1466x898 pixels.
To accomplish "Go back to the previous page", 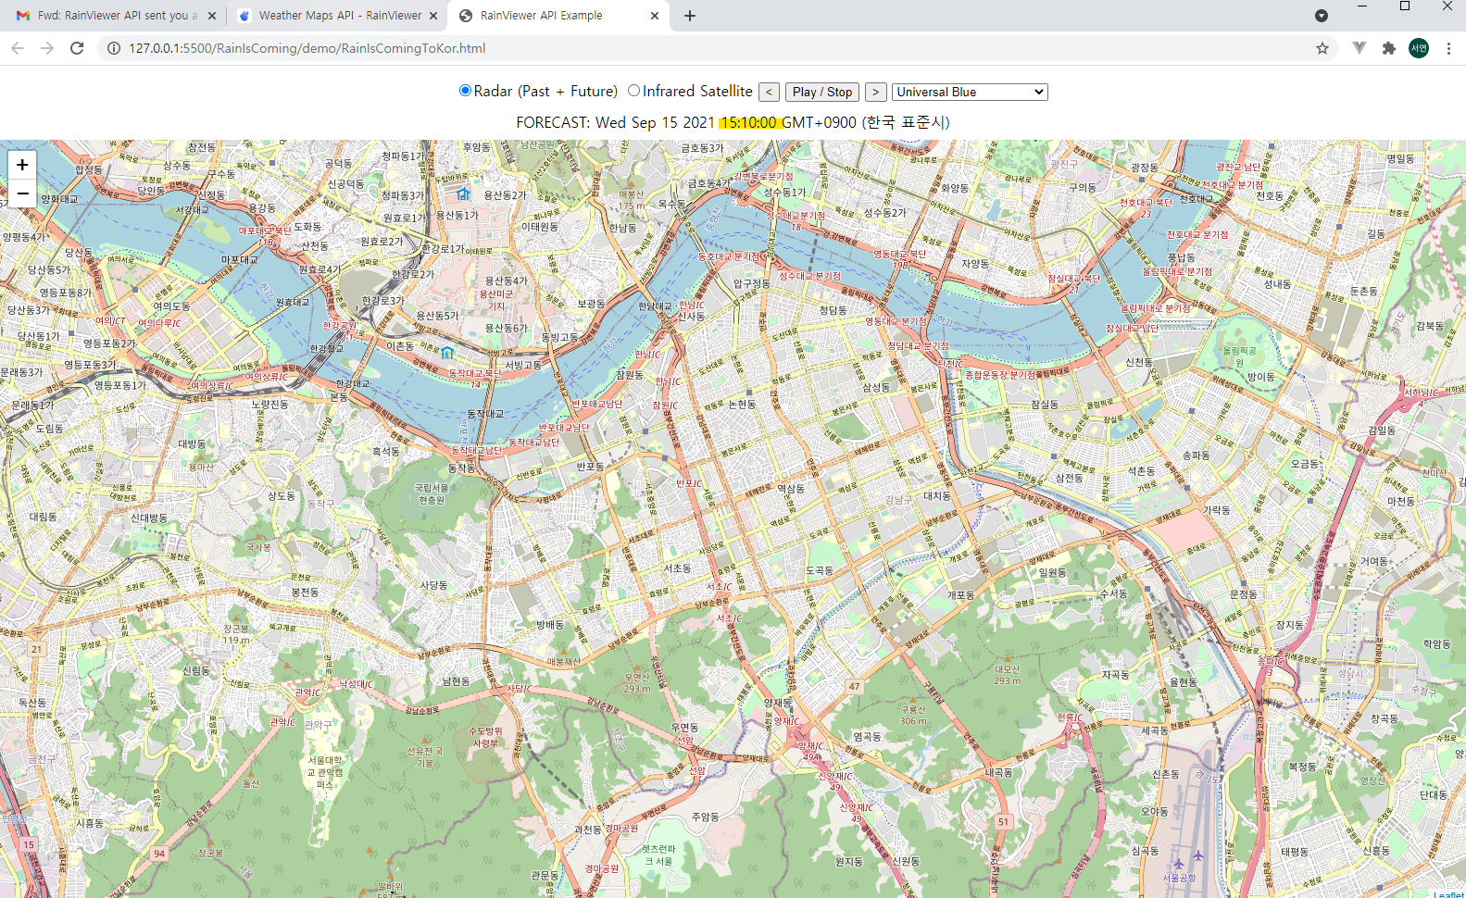I will (18, 48).
